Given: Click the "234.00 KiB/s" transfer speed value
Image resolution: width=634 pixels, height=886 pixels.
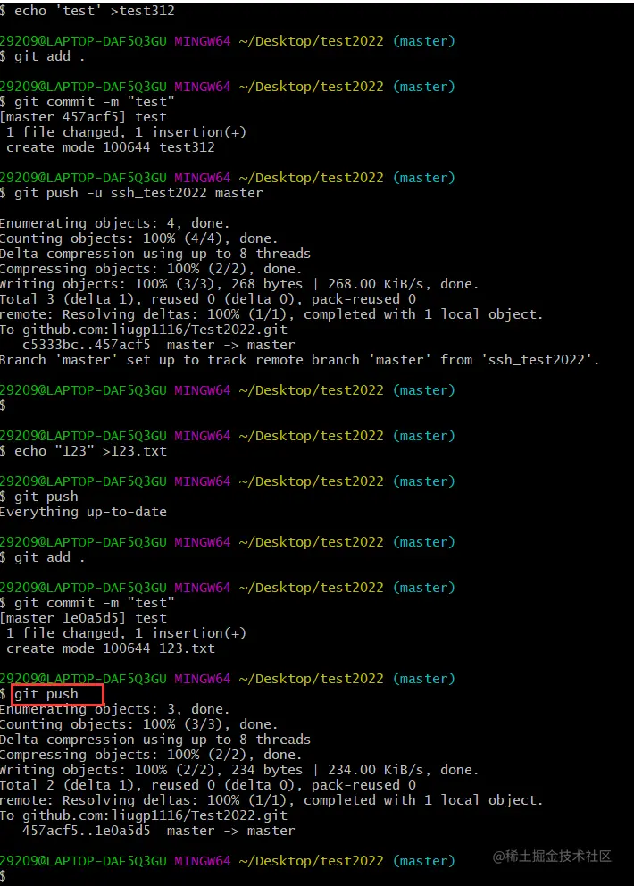Looking at the screenshot, I should click(x=380, y=770).
